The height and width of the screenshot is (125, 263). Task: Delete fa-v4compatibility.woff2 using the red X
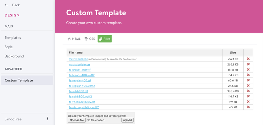tap(248, 107)
